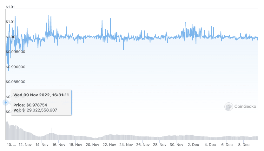The height and width of the screenshot is (151, 264).
Task: Select the Vol $129,022,558,607 tooltip line
Action: pyautogui.click(x=35, y=110)
